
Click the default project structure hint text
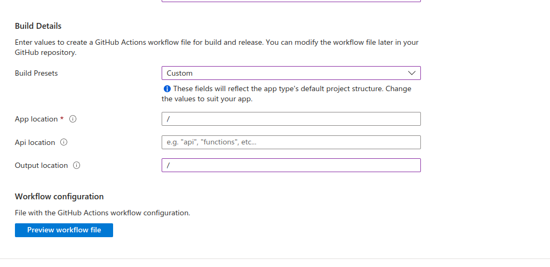pos(288,94)
